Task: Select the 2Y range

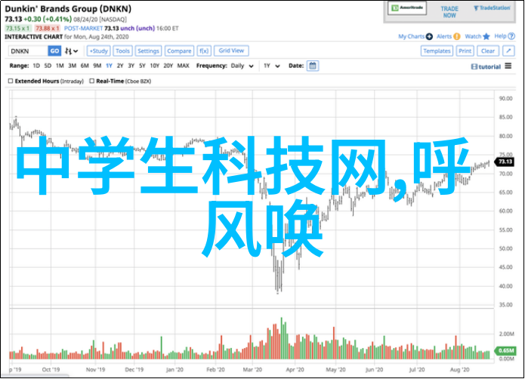Action: pyautogui.click(x=120, y=66)
